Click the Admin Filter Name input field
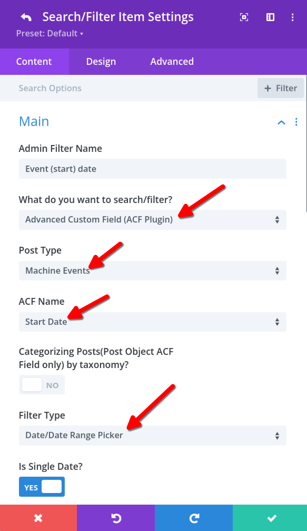Screen dimensions: 307x531 (x=152, y=169)
